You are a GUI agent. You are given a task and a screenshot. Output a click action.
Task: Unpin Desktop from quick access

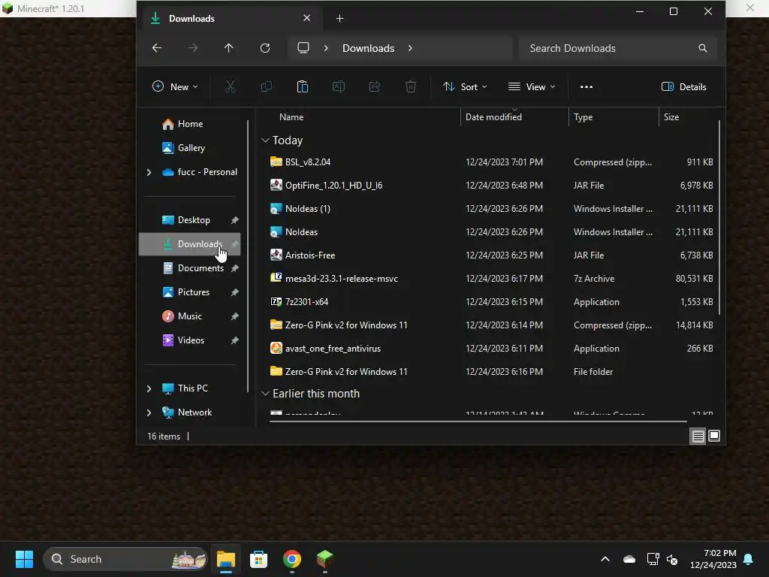coord(234,220)
